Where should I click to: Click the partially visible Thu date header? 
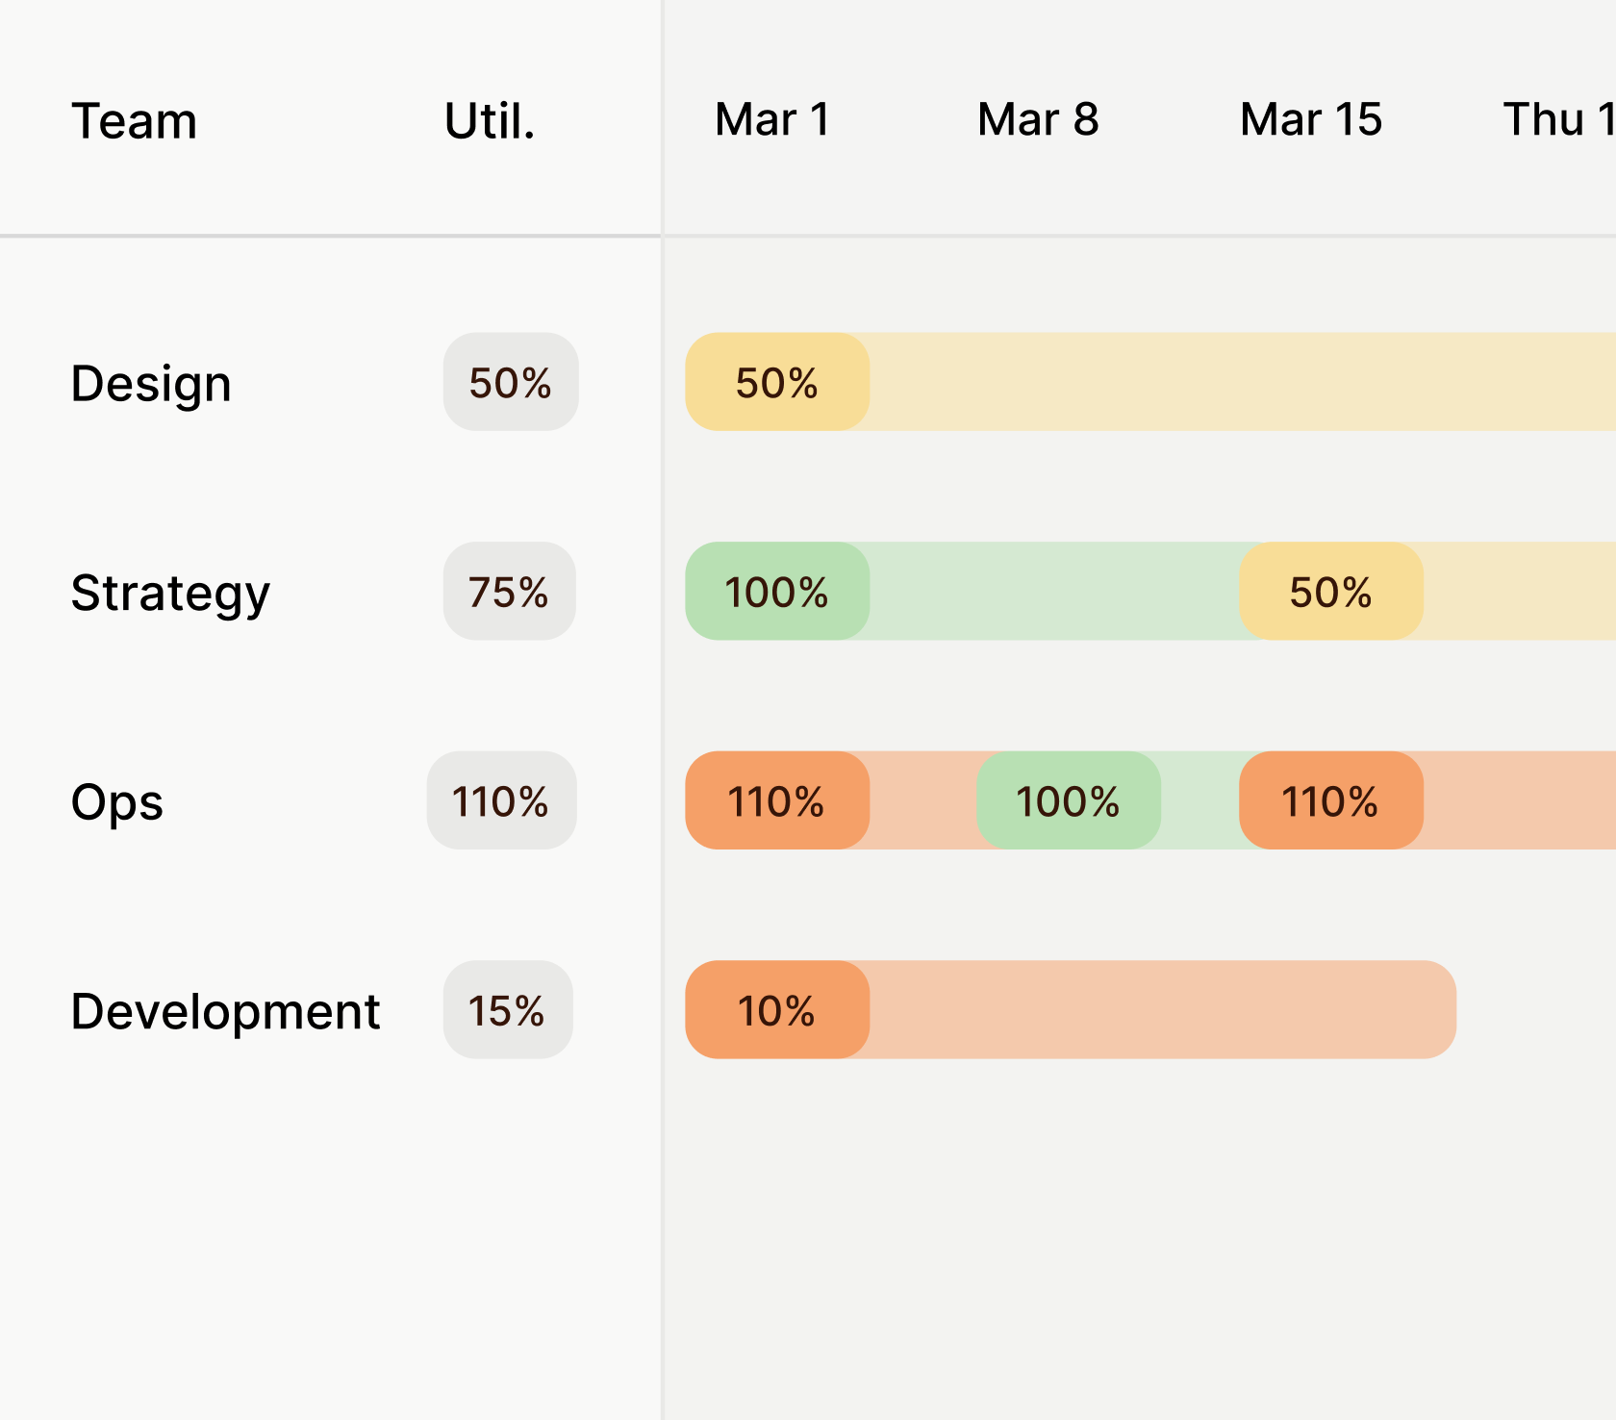(1557, 120)
